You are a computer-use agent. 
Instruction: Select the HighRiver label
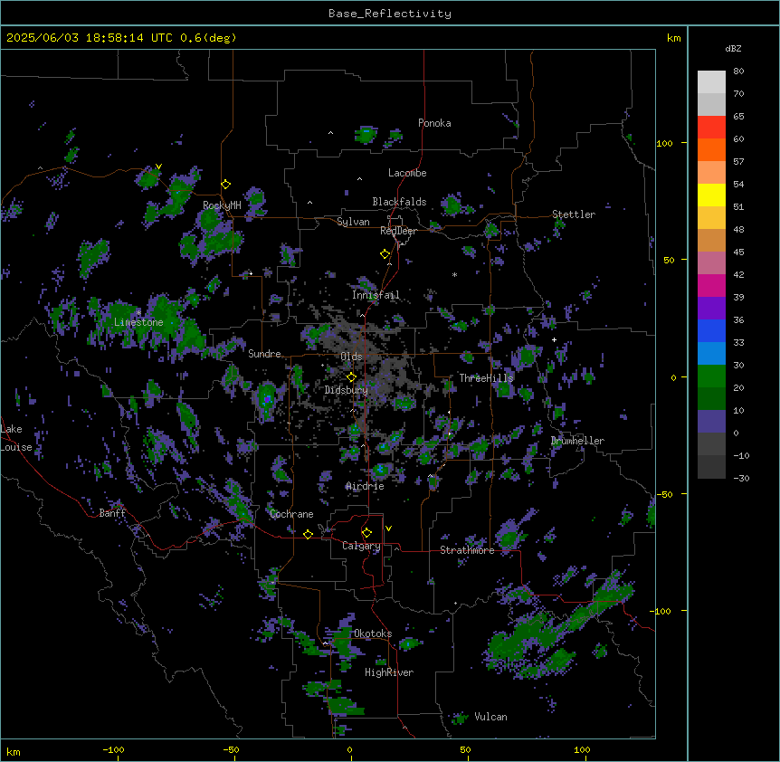pos(389,672)
